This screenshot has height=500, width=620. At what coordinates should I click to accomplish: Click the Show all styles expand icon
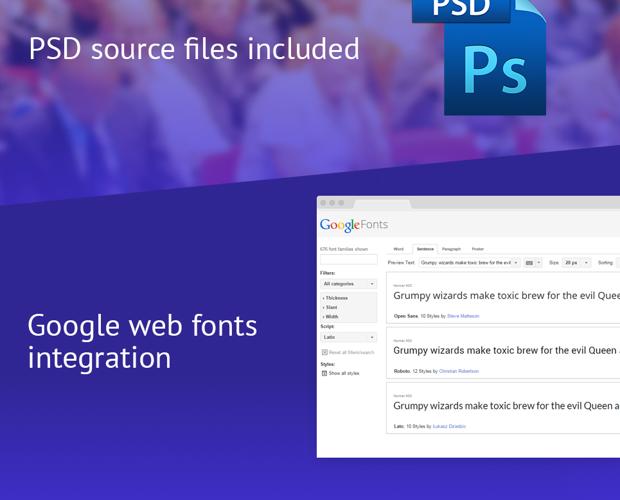pyautogui.click(x=324, y=373)
